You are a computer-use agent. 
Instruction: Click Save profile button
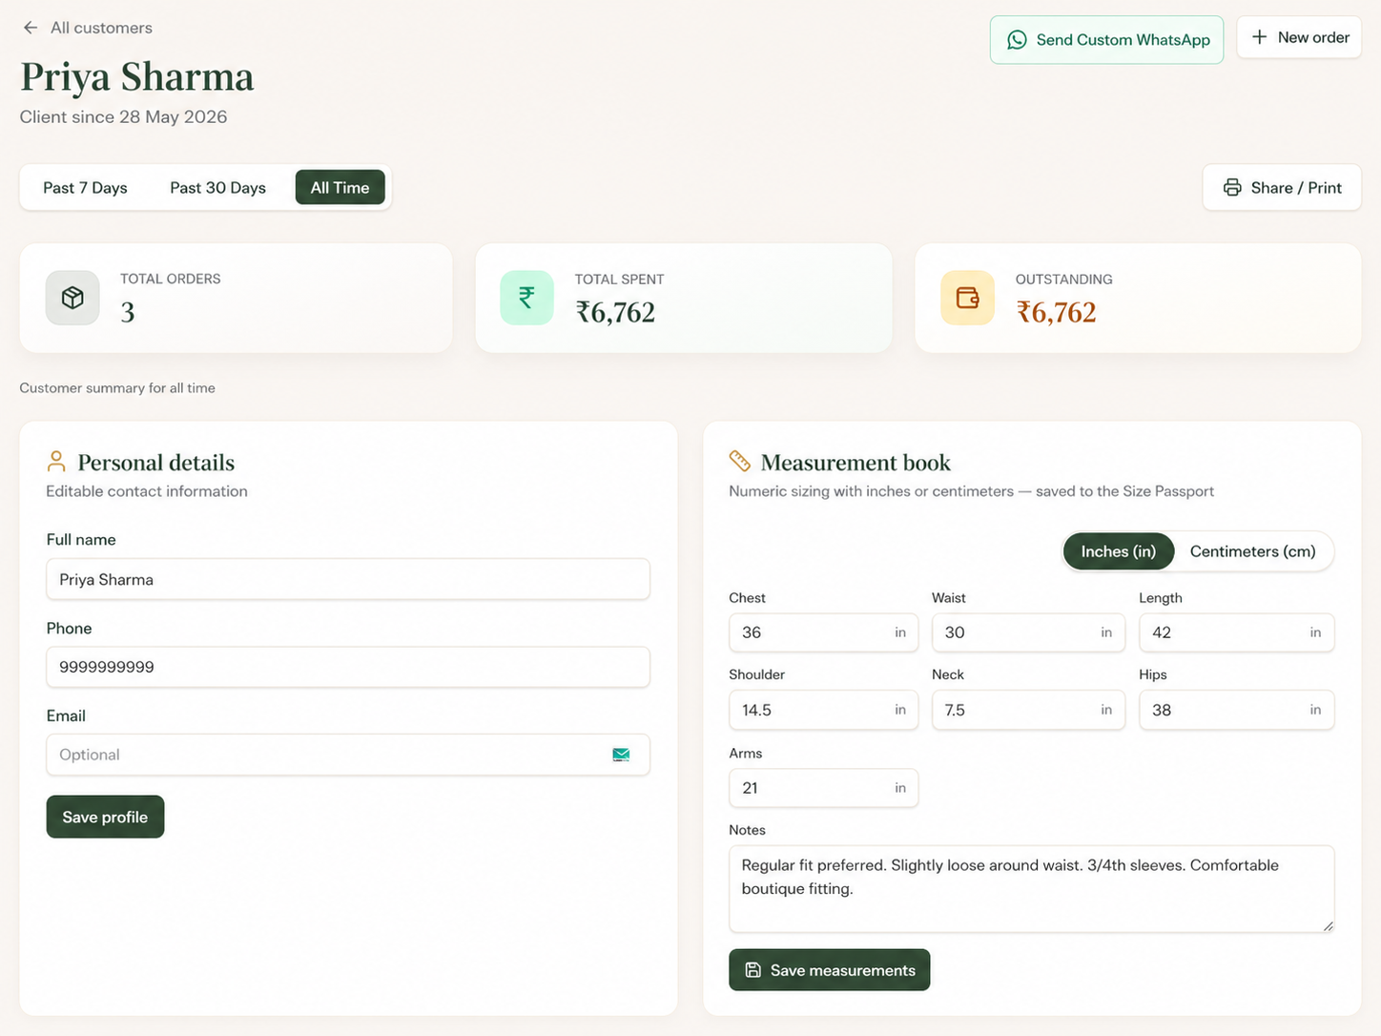point(105,817)
